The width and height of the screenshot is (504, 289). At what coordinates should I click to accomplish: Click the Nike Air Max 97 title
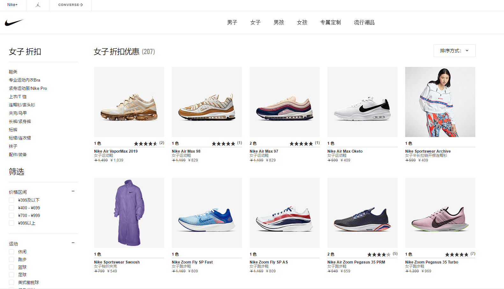point(264,151)
